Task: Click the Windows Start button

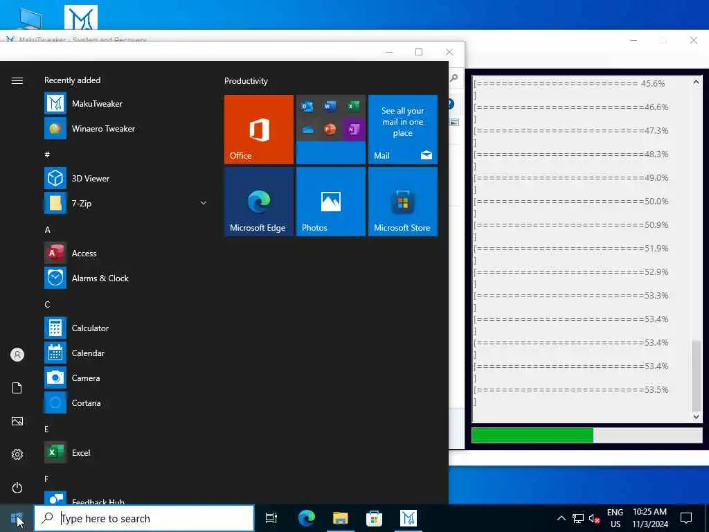Action: (x=17, y=518)
